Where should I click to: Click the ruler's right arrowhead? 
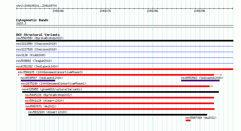click(x=233, y=9)
